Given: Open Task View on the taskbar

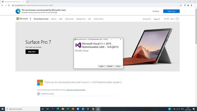Looking at the screenshot, I should 48,109.
